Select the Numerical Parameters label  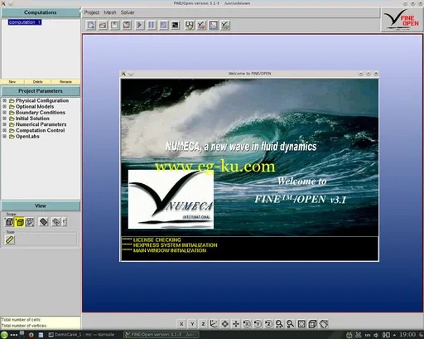41,124
